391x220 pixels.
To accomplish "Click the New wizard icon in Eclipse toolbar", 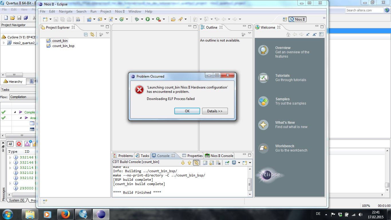I will tap(45, 19).
